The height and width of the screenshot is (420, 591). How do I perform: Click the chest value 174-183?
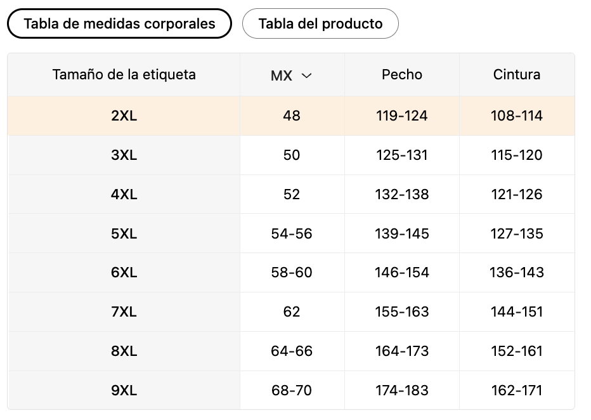[401, 391]
